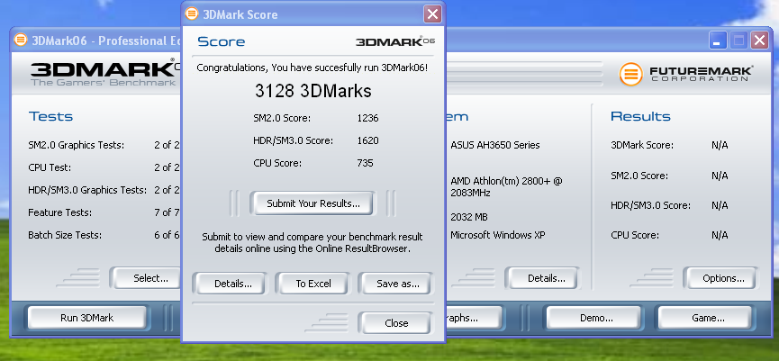Close the 3DMark Score dialog with X

click(x=432, y=14)
